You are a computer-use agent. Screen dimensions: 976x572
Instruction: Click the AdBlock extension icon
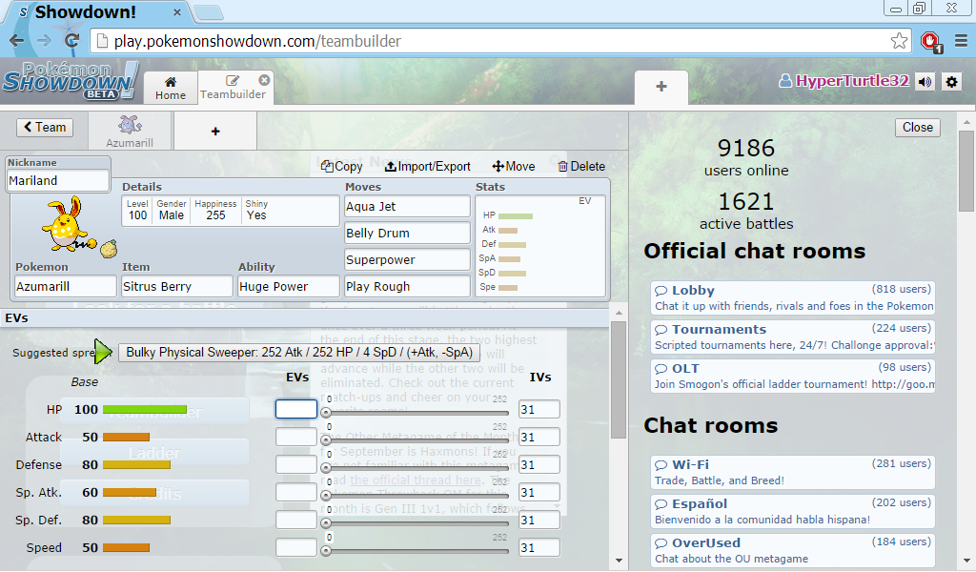click(x=930, y=41)
